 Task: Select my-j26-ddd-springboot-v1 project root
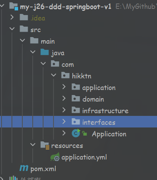tap(65, 7)
